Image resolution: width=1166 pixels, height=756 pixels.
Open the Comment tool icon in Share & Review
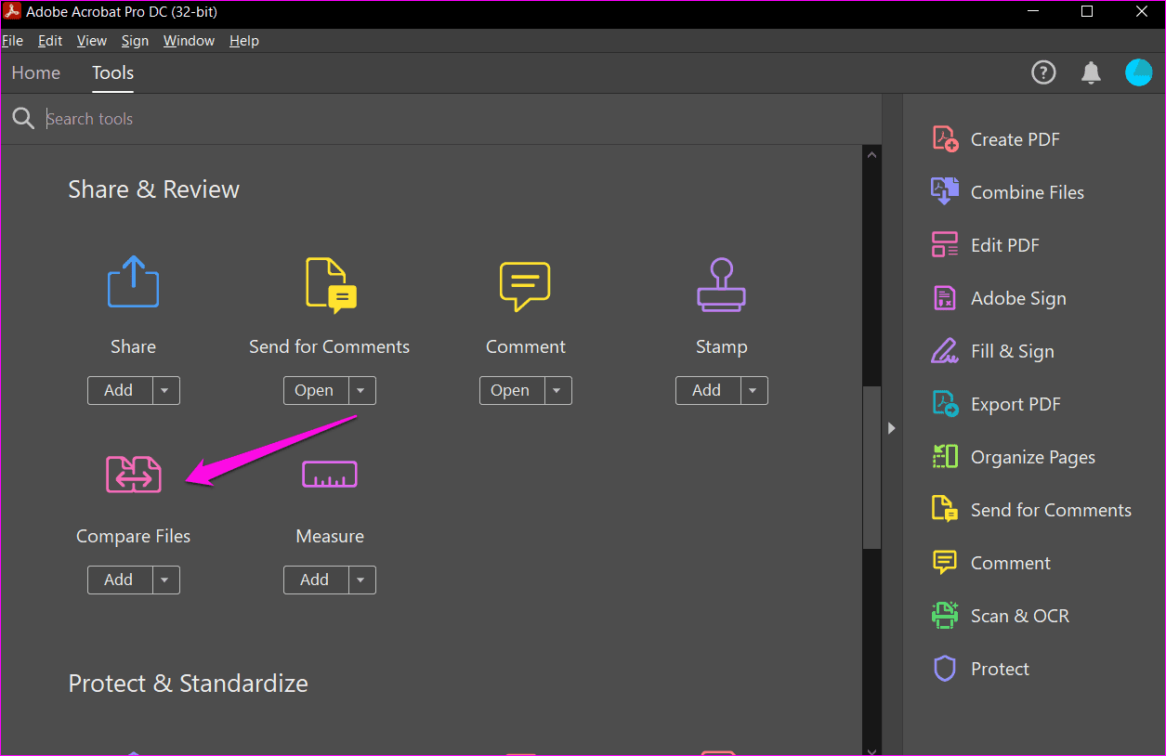525,286
